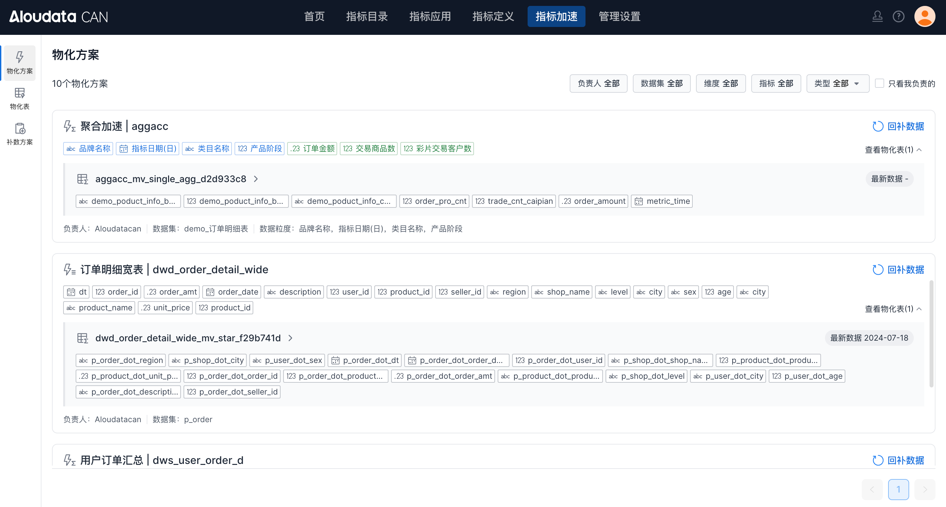Switch to the 指标目录 tab

(366, 16)
